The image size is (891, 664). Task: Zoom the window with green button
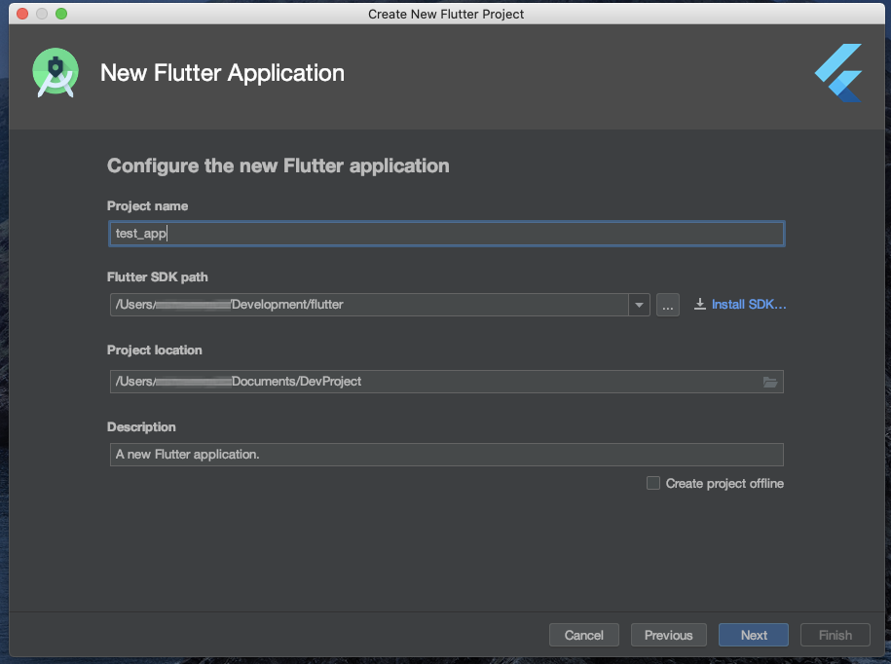61,14
